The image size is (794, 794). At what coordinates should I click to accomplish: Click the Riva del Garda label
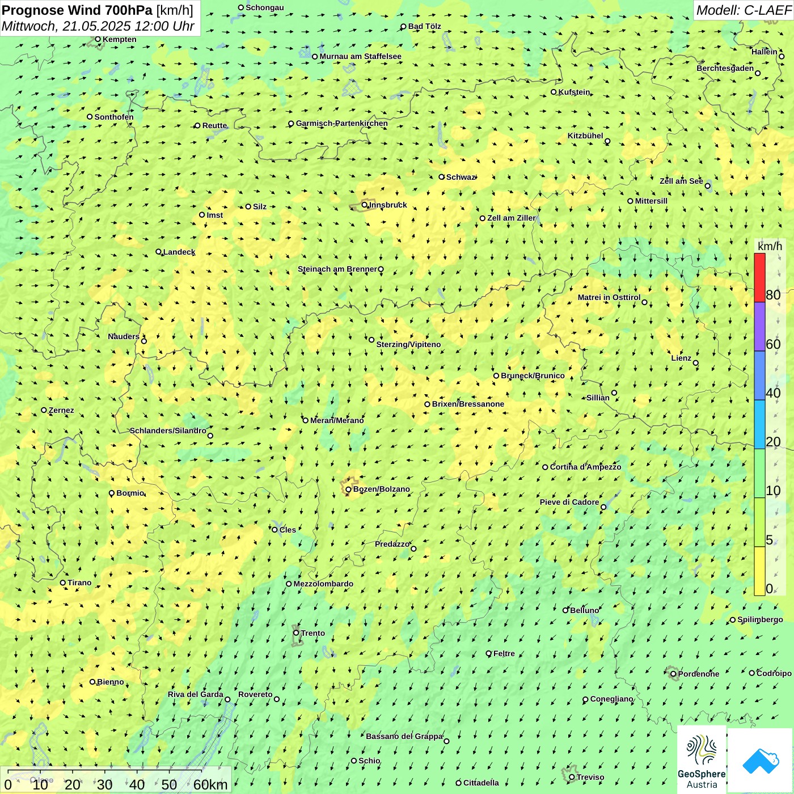pyautogui.click(x=196, y=694)
